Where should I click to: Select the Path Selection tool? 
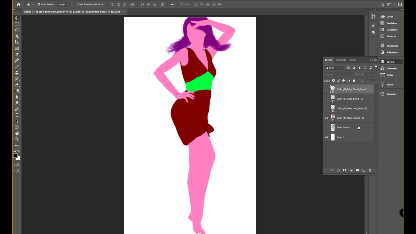tap(17, 121)
